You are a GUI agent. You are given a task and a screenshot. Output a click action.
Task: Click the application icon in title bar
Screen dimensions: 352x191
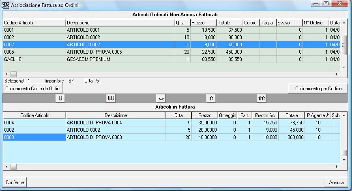5,5
